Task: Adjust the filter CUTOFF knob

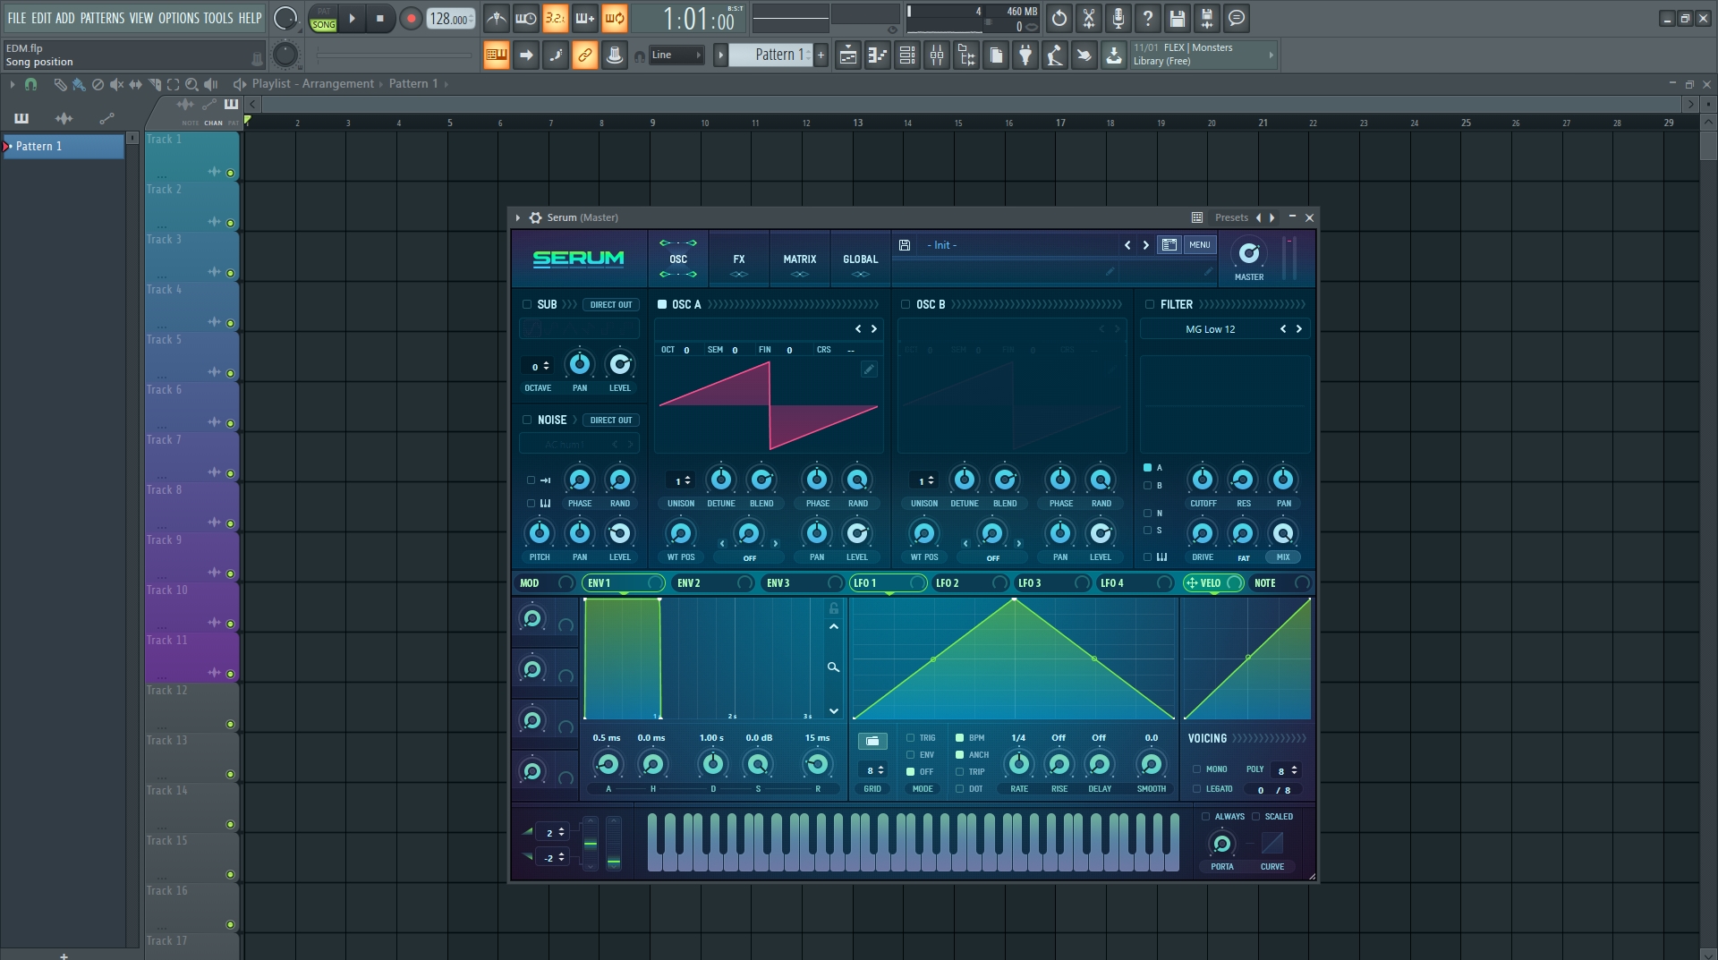Action: 1203,480
